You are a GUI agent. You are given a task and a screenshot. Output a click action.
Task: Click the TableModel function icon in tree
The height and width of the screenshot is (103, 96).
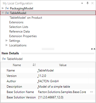coord(7,13)
